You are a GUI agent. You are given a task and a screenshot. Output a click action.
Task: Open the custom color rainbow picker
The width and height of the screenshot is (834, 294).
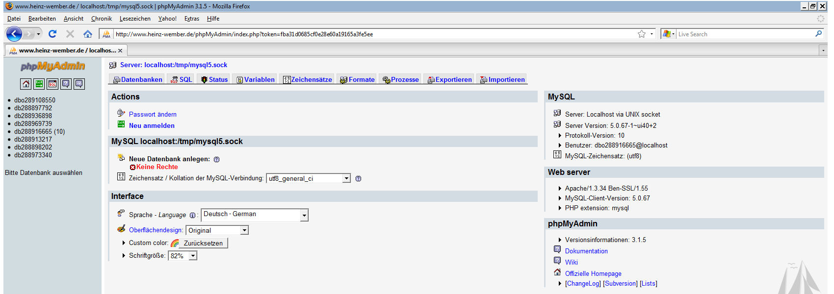(x=175, y=243)
